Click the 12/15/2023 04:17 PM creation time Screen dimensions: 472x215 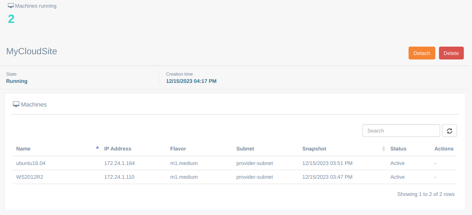tap(191, 81)
